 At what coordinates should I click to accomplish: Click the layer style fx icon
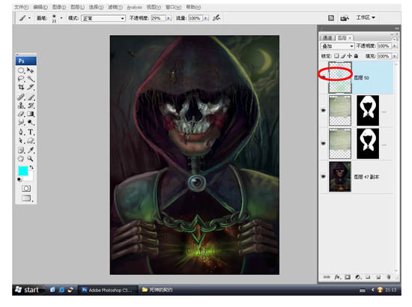[x=337, y=277]
